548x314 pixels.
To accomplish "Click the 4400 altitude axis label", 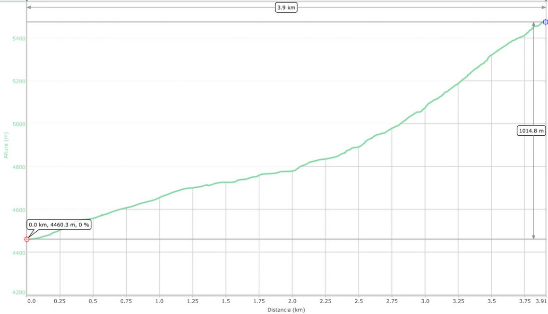I will [19, 253].
